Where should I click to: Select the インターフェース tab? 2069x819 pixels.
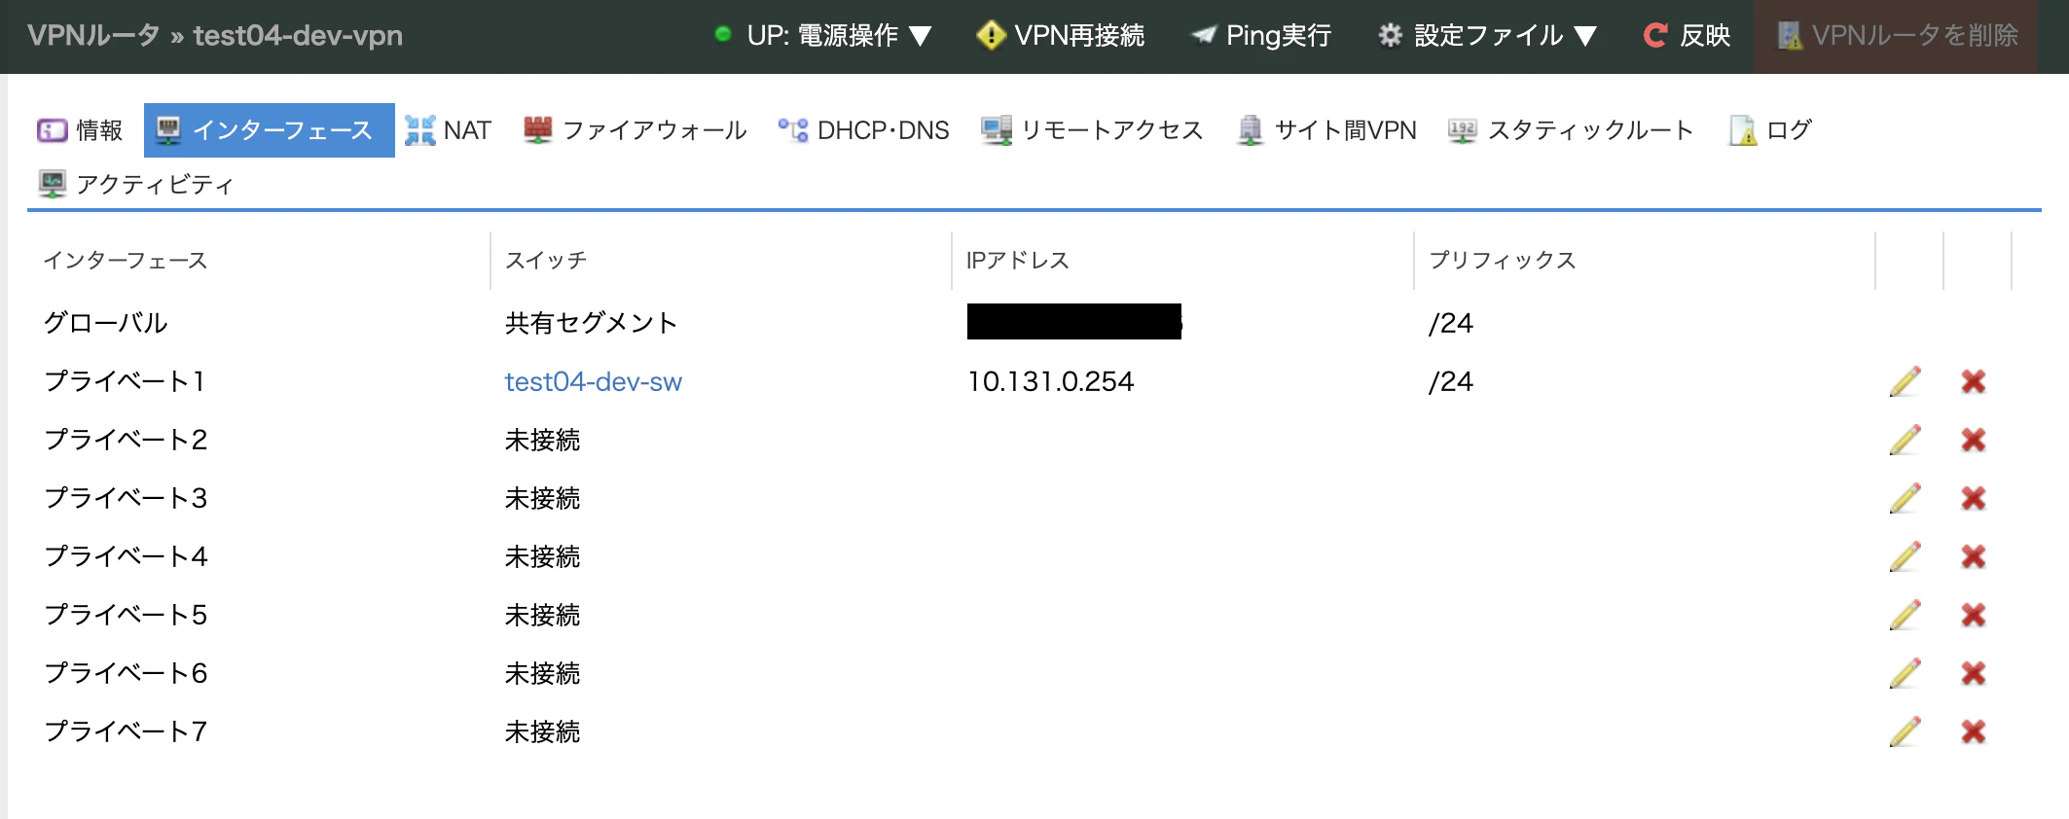[269, 129]
